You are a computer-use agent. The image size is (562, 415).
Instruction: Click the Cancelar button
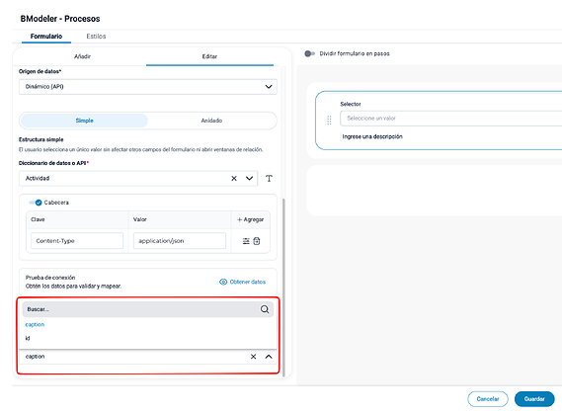488,399
